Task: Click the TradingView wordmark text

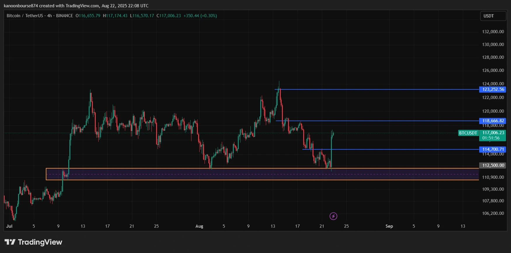Action: pos(40,242)
